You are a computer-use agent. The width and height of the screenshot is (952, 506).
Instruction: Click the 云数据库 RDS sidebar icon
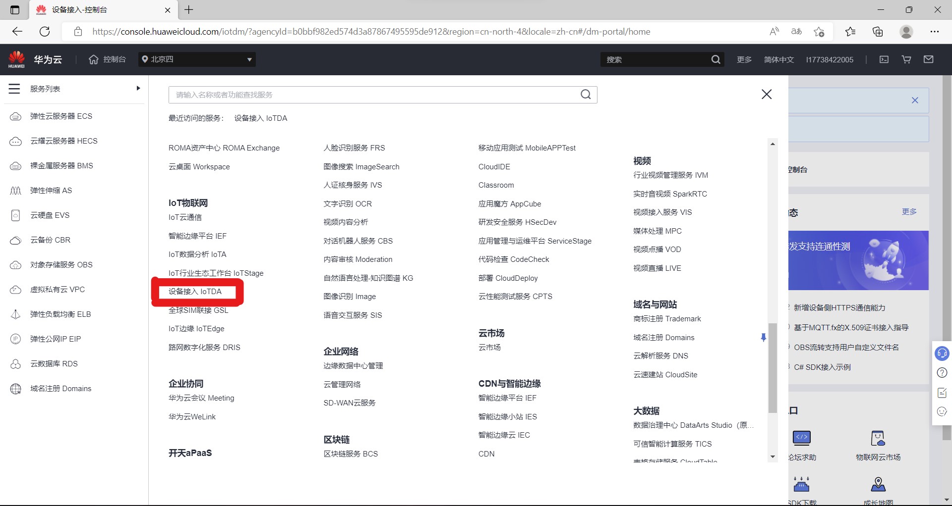pos(16,364)
